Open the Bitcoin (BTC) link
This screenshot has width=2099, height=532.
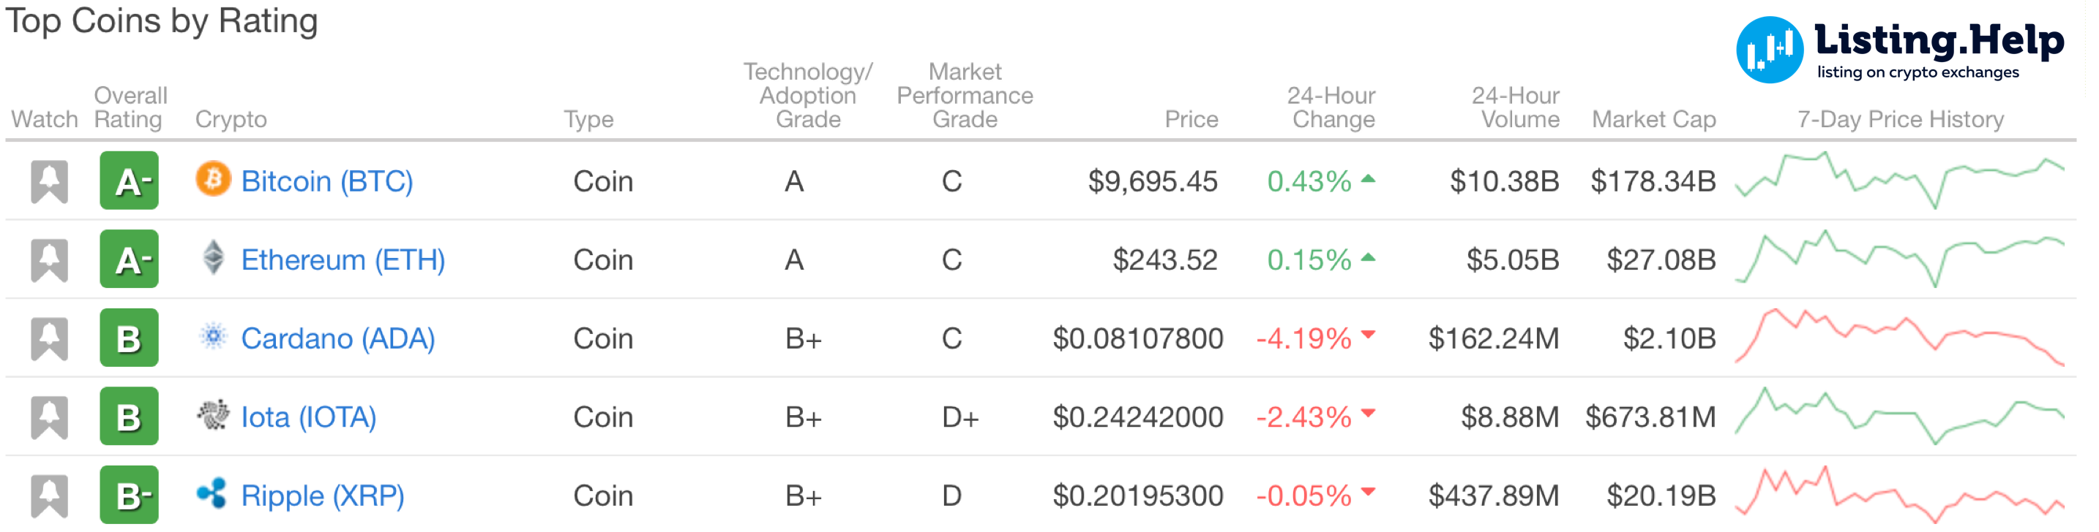326,180
